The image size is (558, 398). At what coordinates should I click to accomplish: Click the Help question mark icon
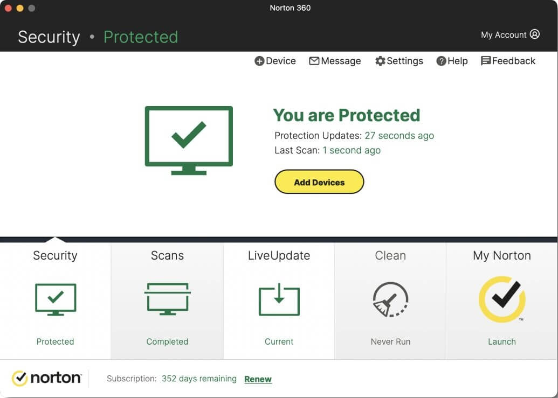pyautogui.click(x=441, y=61)
